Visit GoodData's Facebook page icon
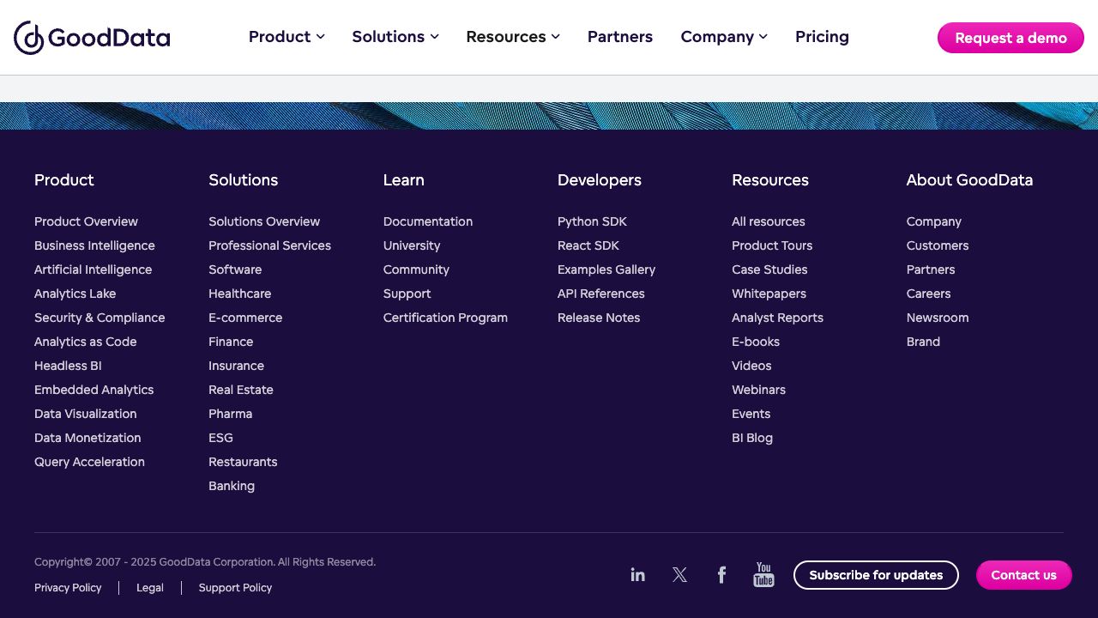 click(721, 575)
